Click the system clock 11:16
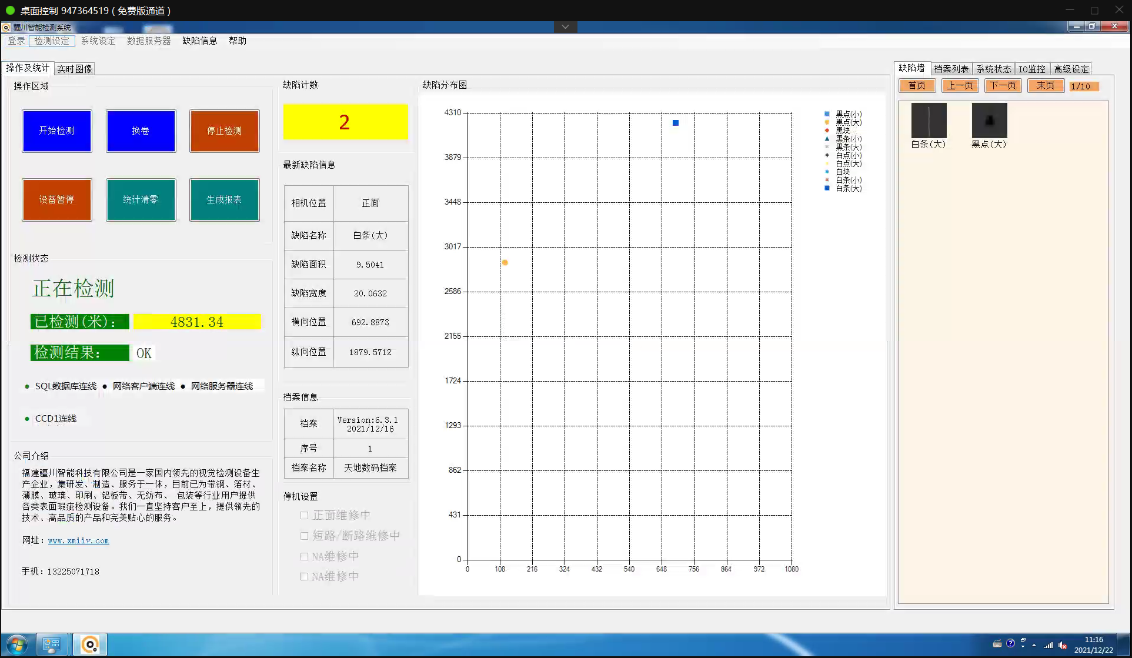The height and width of the screenshot is (658, 1132). [x=1094, y=639]
